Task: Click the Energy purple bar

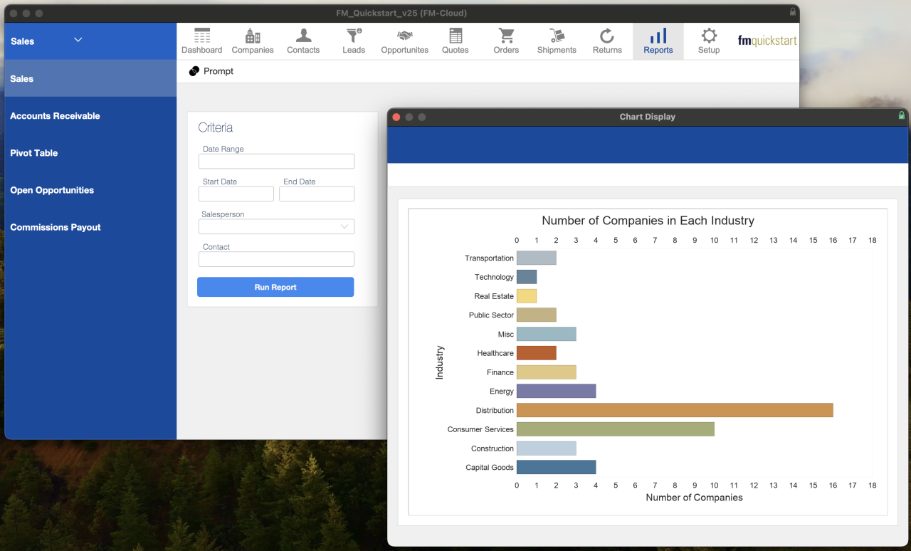Action: [556, 391]
